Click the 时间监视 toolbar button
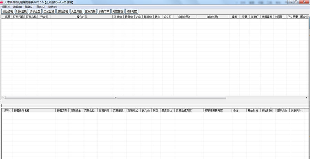Screen dimensions: 310x159 point(22,11)
